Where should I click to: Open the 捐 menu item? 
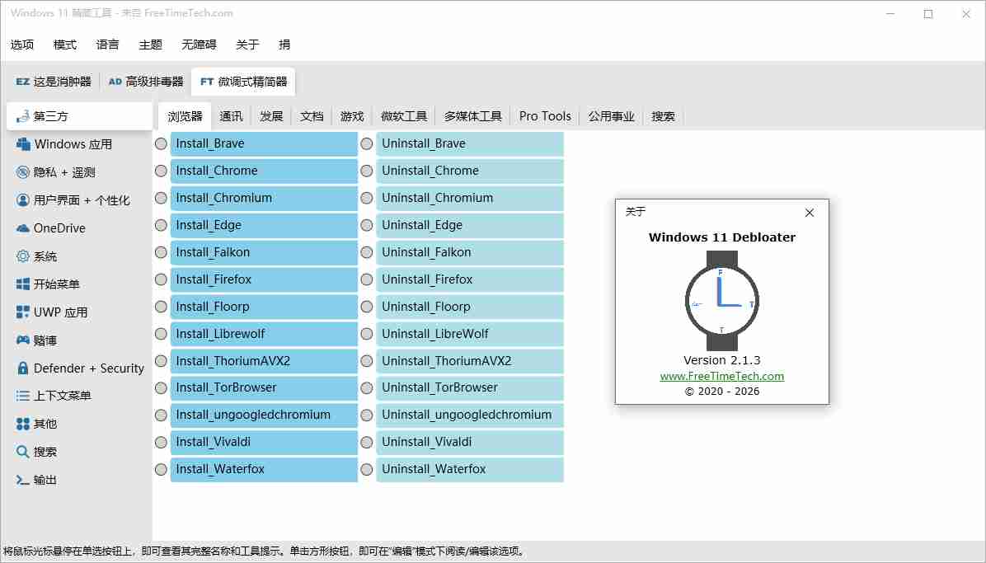click(284, 45)
